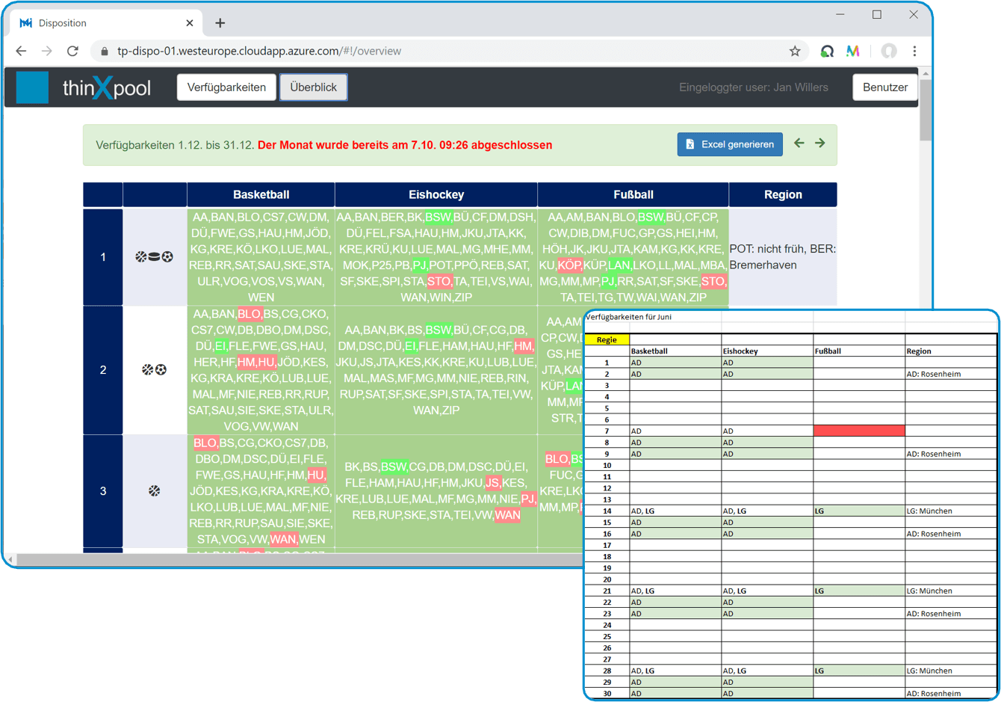The height and width of the screenshot is (702, 1001).
Task: Open a new browser tab
Action: [220, 22]
